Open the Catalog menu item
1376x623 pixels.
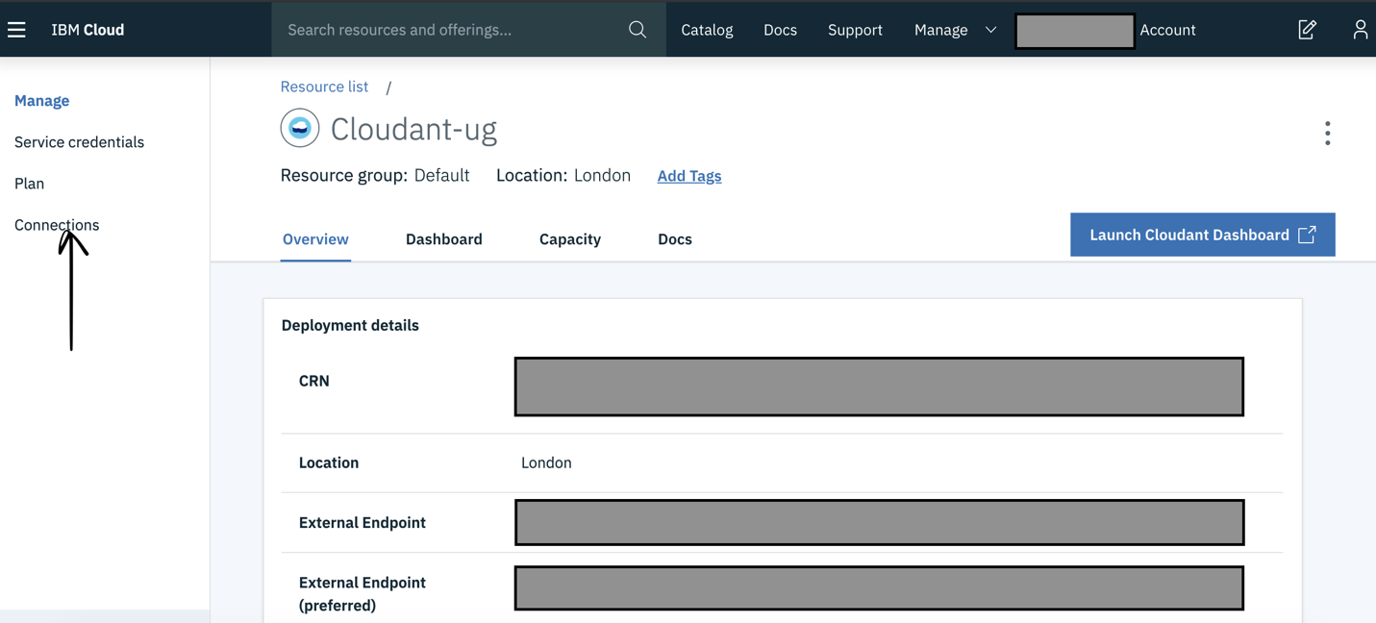pos(707,30)
